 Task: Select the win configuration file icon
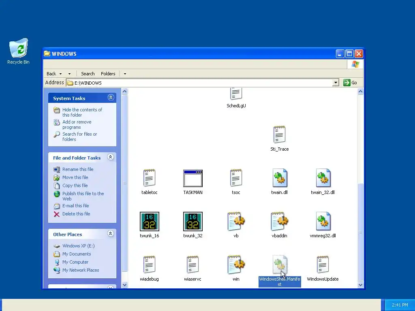point(236,264)
